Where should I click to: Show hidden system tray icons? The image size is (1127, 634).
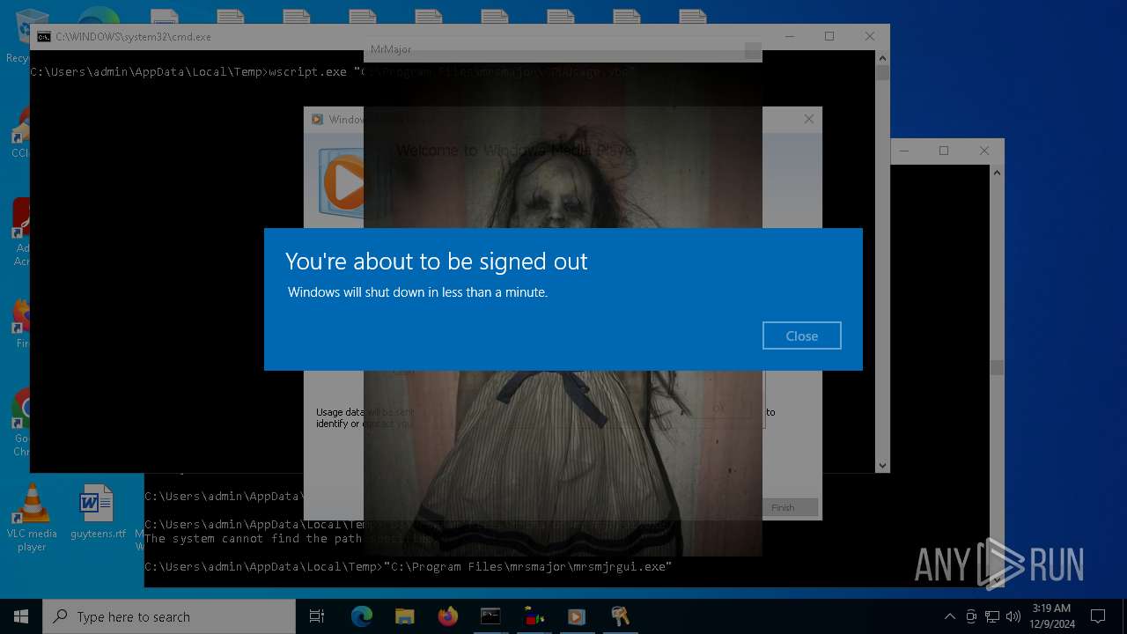pos(949,616)
